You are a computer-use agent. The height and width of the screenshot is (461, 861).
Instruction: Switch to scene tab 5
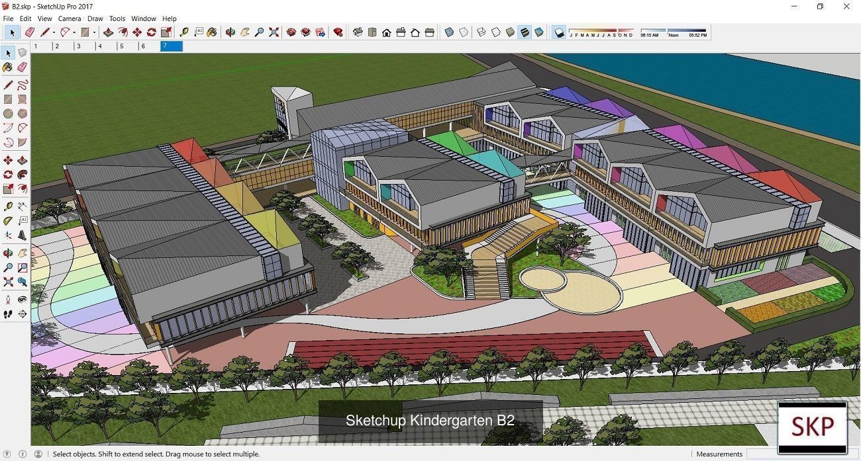coord(128,46)
